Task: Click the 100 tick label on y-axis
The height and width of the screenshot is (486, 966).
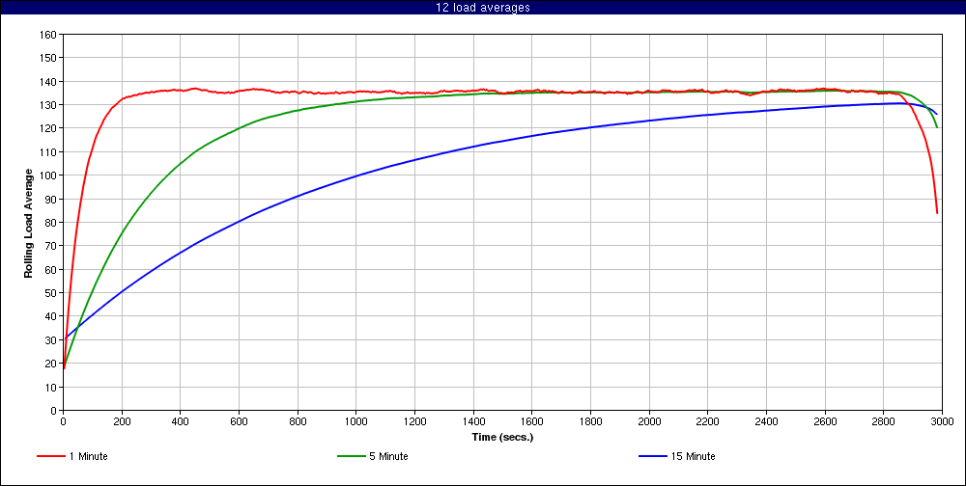Action: coord(47,175)
